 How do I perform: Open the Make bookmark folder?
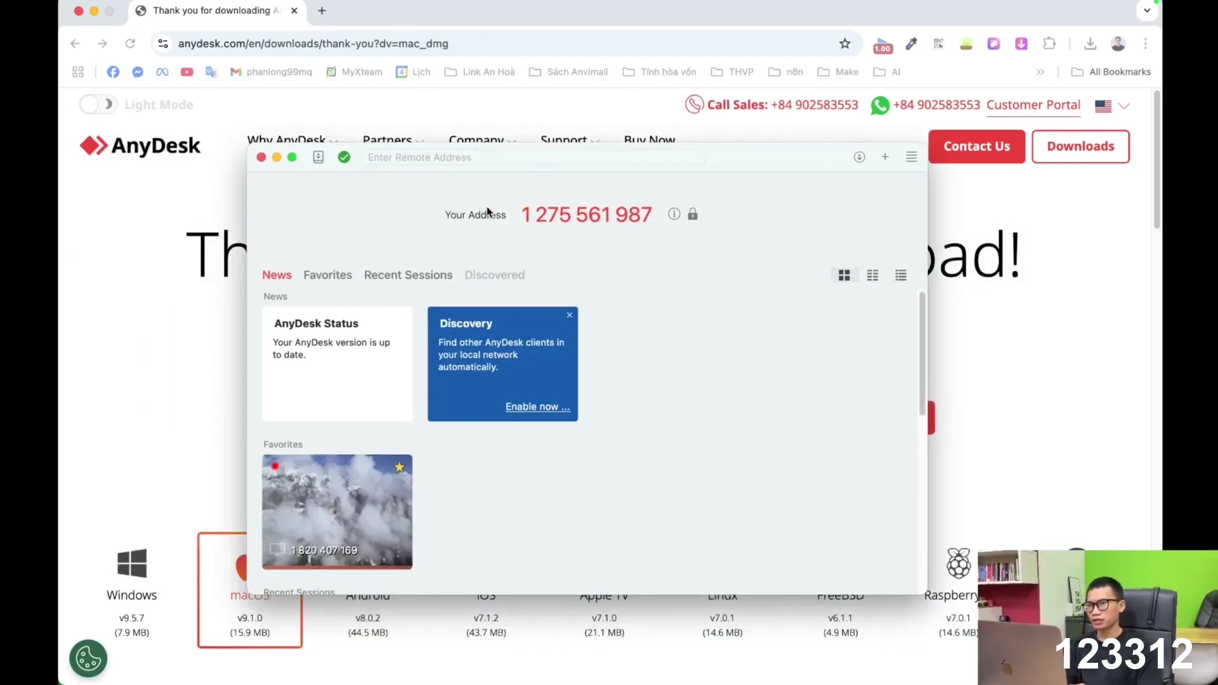[x=838, y=72]
